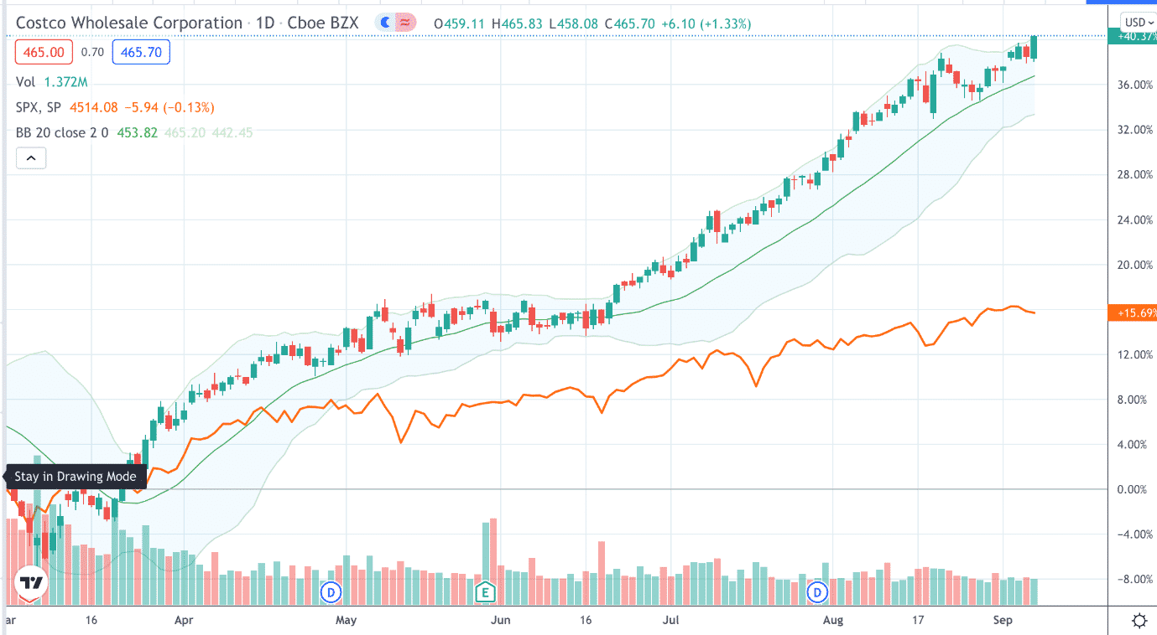
Task: Open the USD currency dropdown
Action: point(1139,23)
